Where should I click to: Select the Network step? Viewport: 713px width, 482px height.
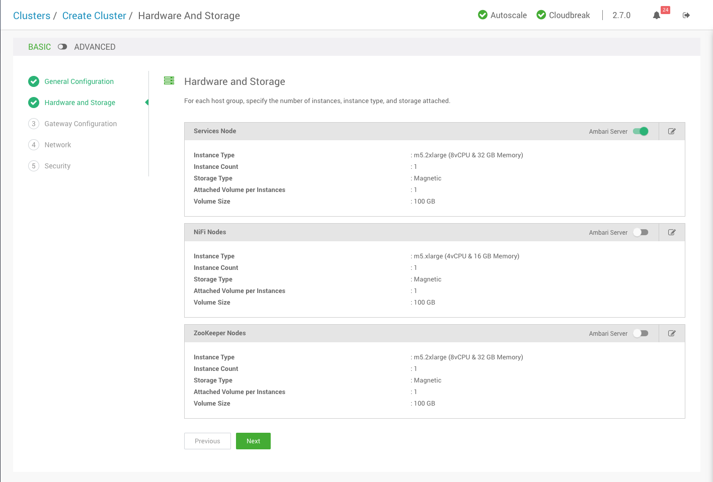coord(57,144)
